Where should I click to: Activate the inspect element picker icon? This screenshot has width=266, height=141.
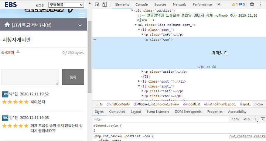point(97,4)
